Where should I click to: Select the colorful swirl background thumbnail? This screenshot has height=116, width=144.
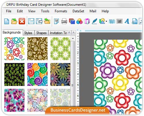click(37, 74)
